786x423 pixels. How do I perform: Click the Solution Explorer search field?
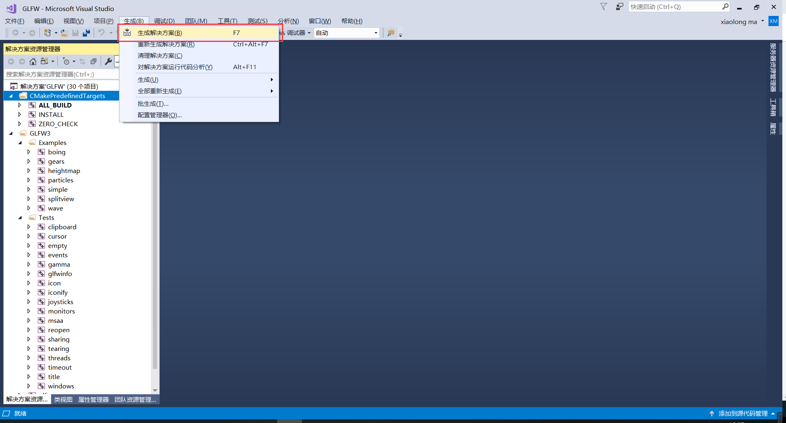coord(61,74)
